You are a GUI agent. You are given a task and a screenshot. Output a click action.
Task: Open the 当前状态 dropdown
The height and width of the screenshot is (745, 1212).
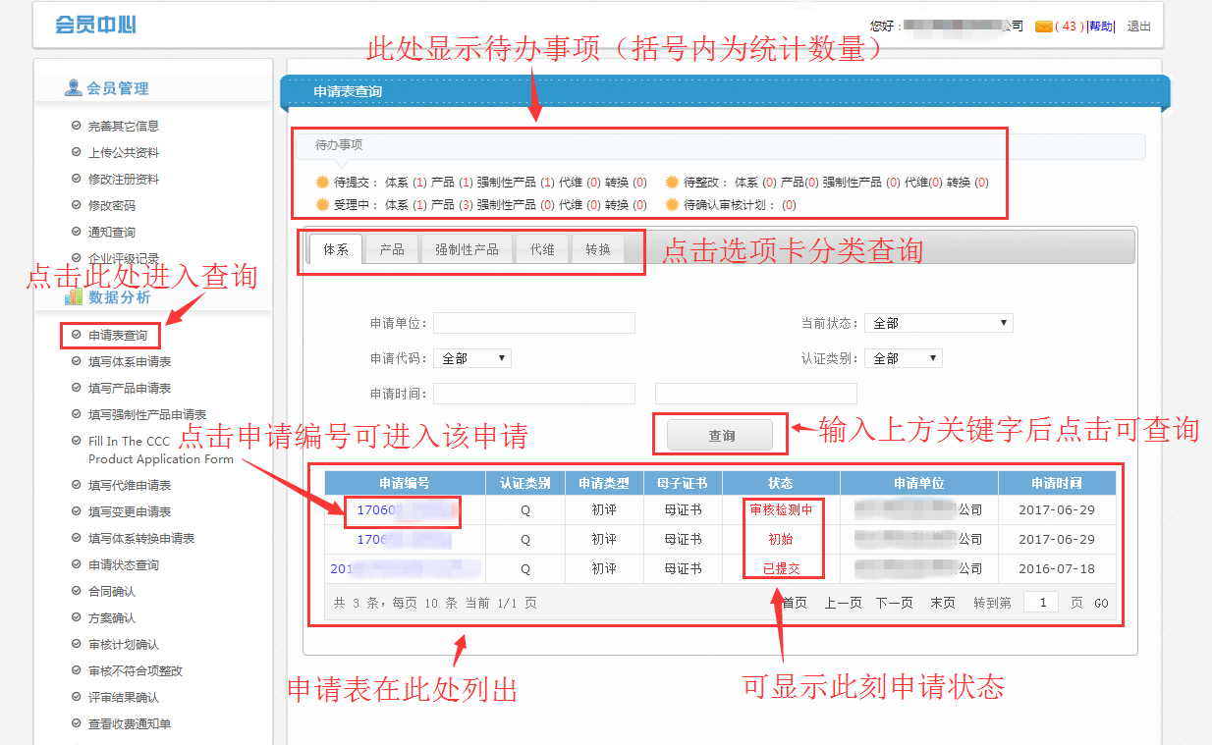(x=938, y=323)
